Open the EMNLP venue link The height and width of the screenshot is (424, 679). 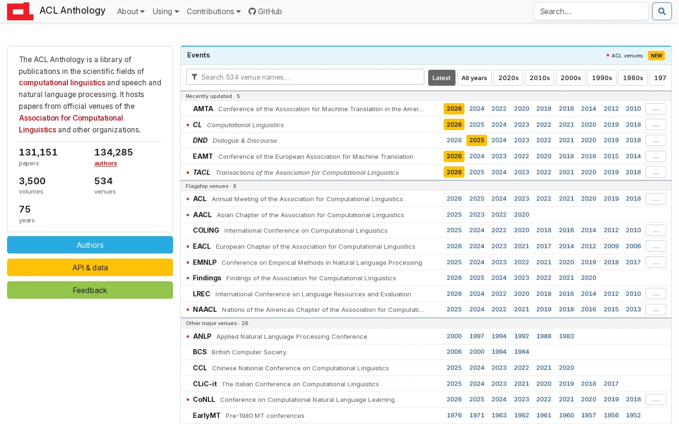point(205,262)
